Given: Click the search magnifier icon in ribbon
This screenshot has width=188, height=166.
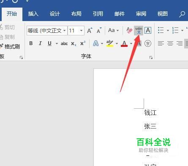Looking at the screenshot, I should (182, 14).
